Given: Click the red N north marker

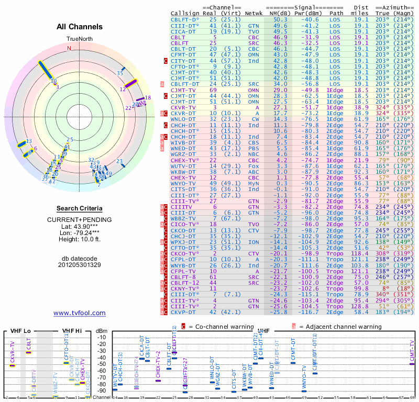Looking at the screenshot, I should coord(69,48).
